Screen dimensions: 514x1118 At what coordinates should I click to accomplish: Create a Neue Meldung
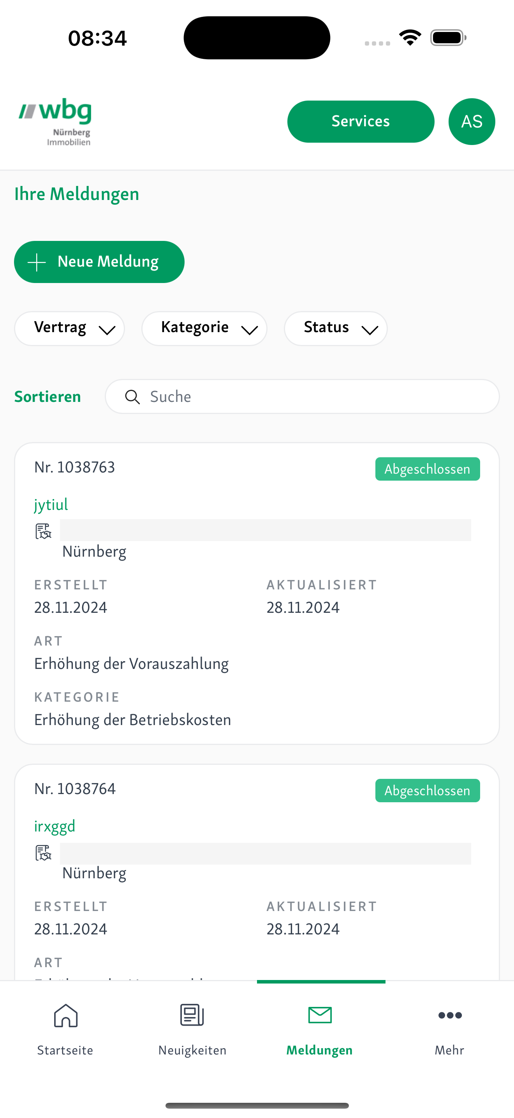99,262
